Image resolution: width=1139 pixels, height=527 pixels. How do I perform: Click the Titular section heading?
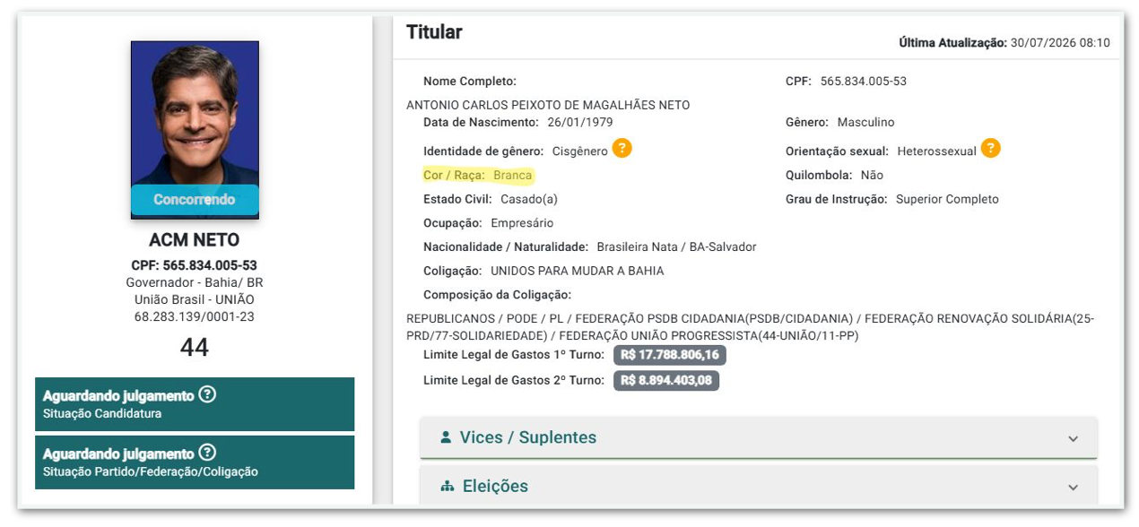[x=434, y=32]
